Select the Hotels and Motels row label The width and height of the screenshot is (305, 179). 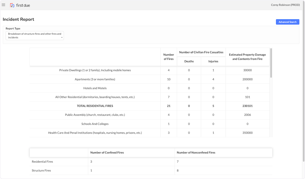(x=95, y=88)
